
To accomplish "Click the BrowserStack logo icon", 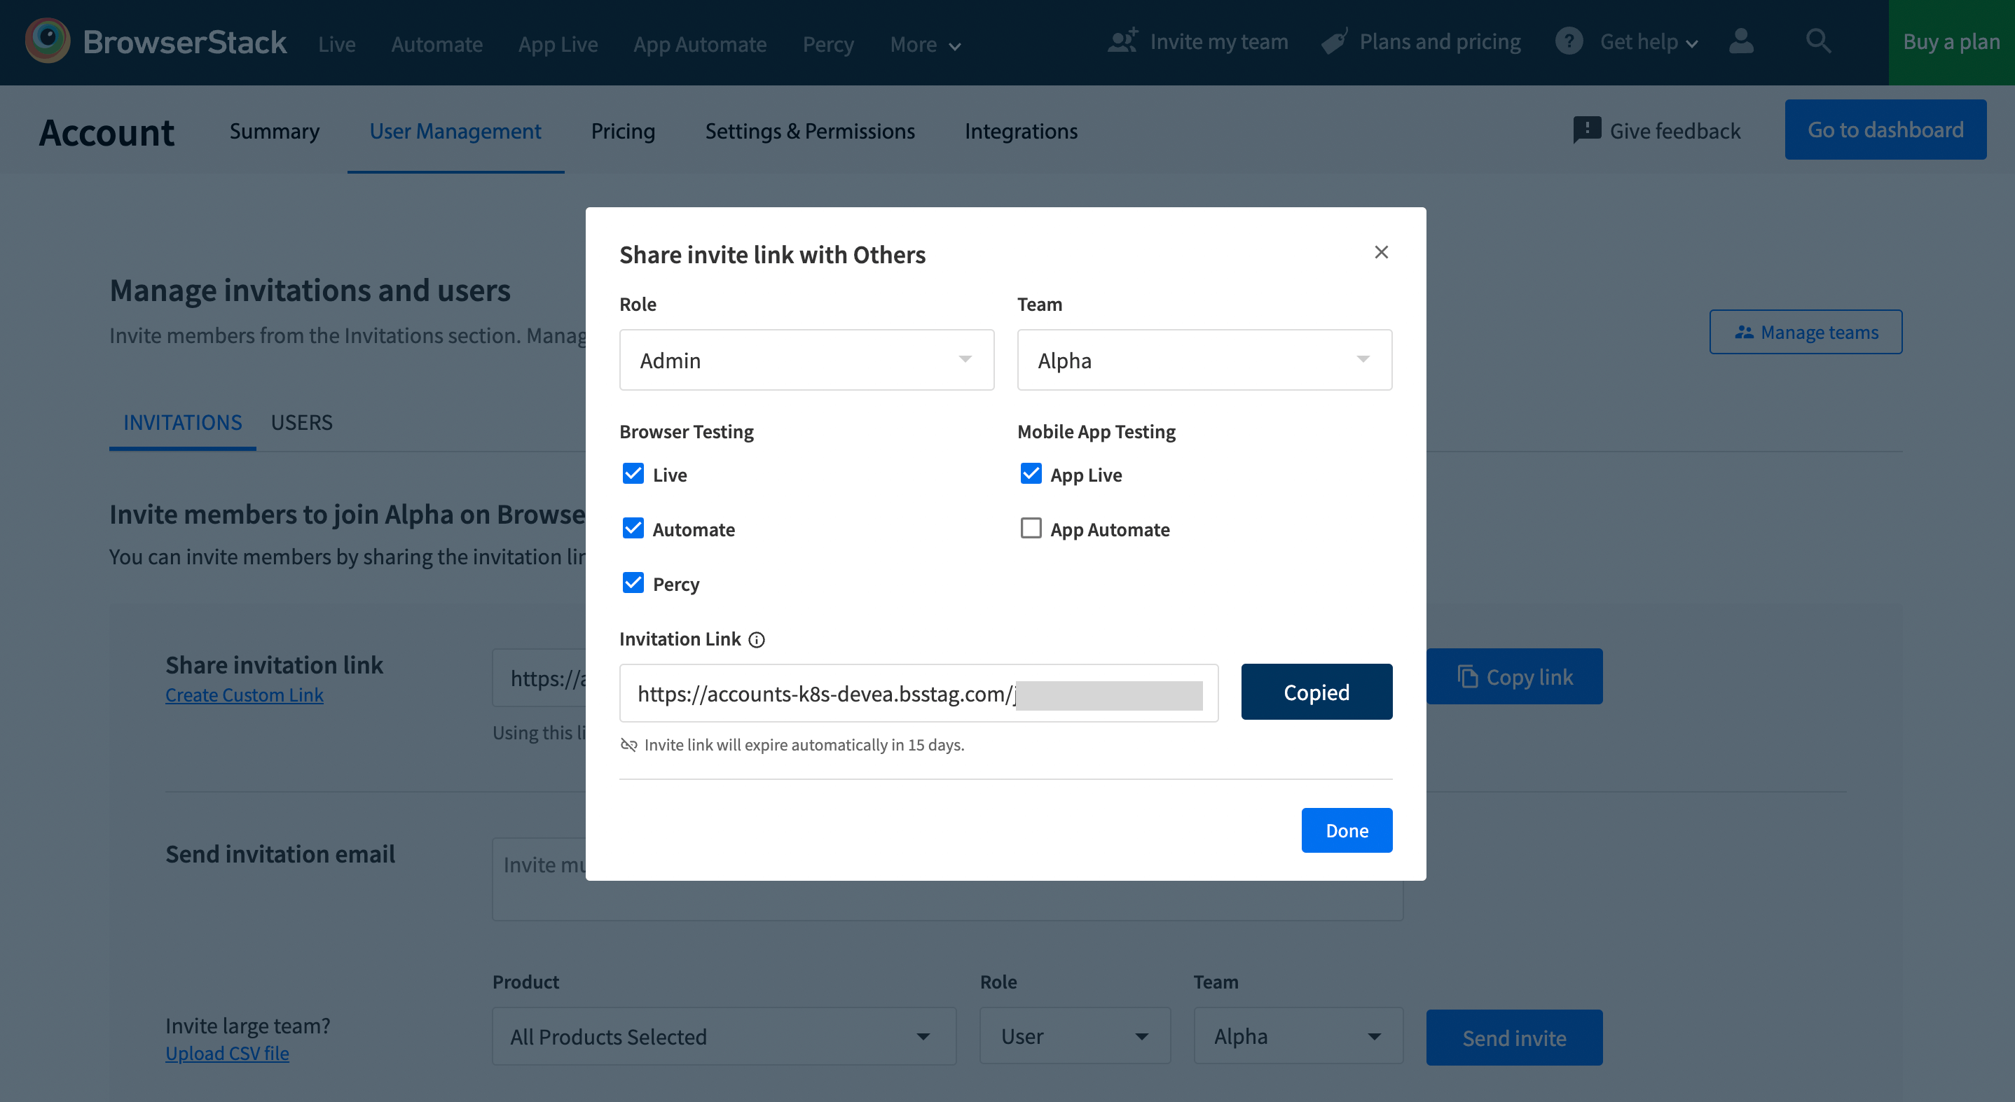I will click(47, 41).
